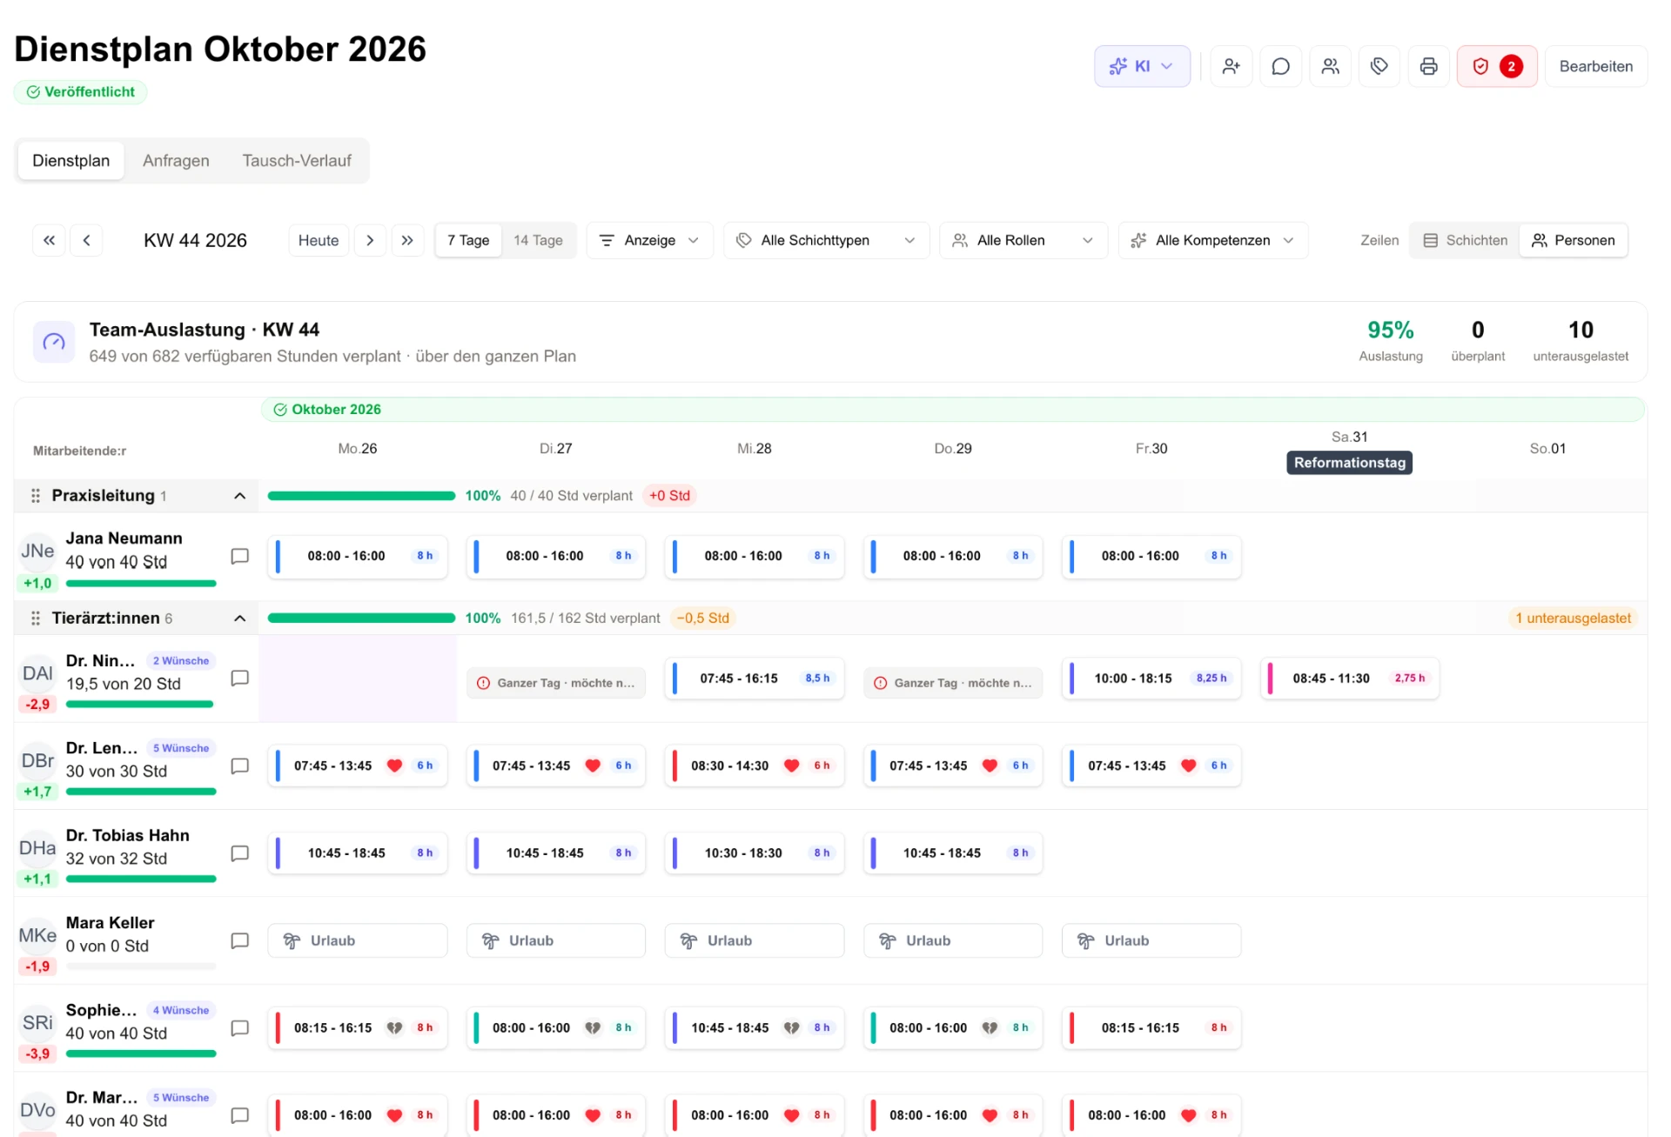Click Tierärzt:innen 100% progress bar
The image size is (1671, 1137).
tap(361, 619)
